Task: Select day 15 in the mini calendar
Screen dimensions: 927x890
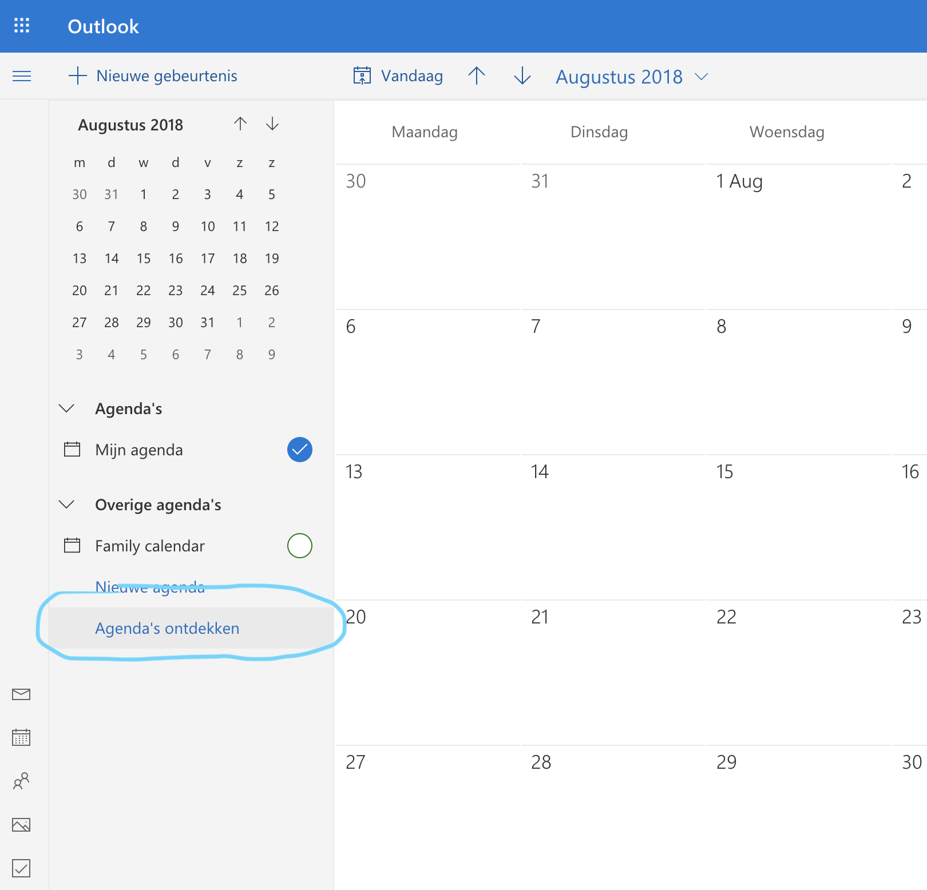Action: pos(144,259)
